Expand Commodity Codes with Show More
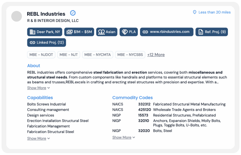Image resolution: width=241 pixels, height=155 pixels. [123, 137]
